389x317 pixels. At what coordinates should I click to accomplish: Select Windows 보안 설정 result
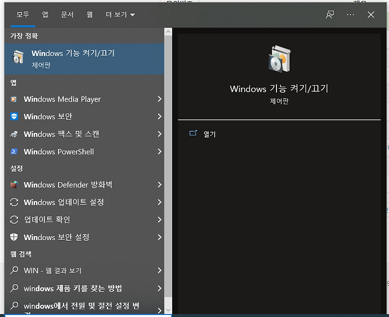85,237
